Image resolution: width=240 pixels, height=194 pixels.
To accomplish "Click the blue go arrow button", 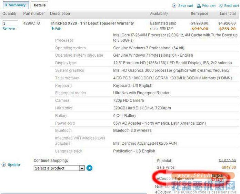I will [x=89, y=168].
